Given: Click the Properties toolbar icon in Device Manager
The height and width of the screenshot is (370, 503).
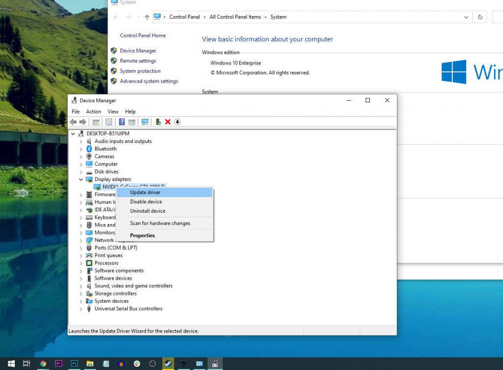Looking at the screenshot, I should [x=109, y=122].
